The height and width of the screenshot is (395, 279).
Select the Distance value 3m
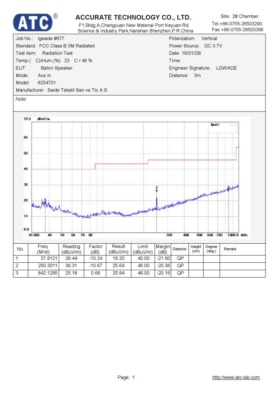tap(197, 75)
